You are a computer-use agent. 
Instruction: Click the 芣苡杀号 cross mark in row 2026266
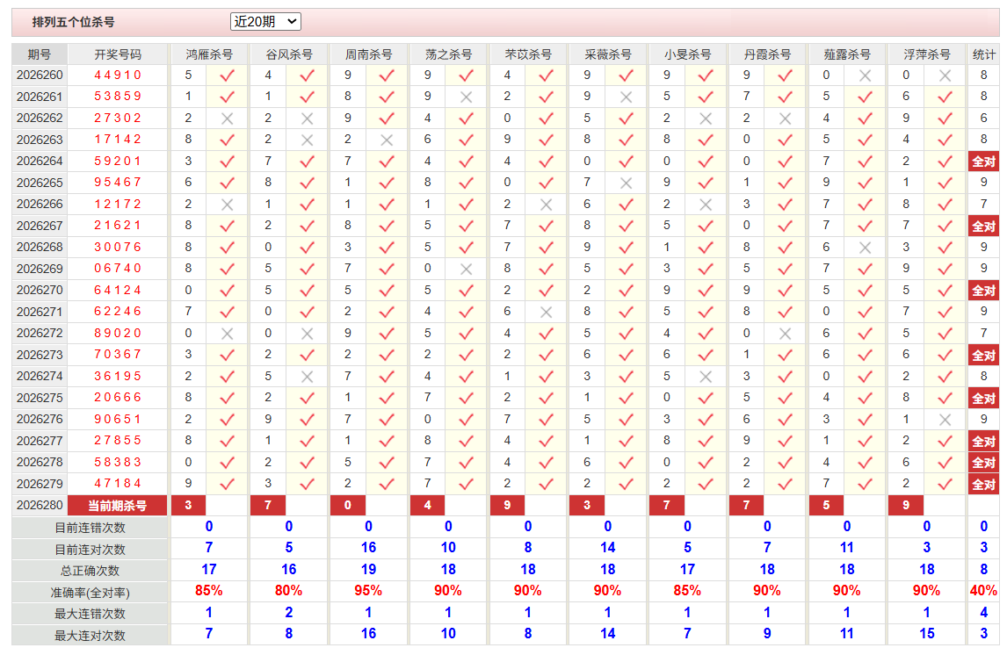(546, 205)
